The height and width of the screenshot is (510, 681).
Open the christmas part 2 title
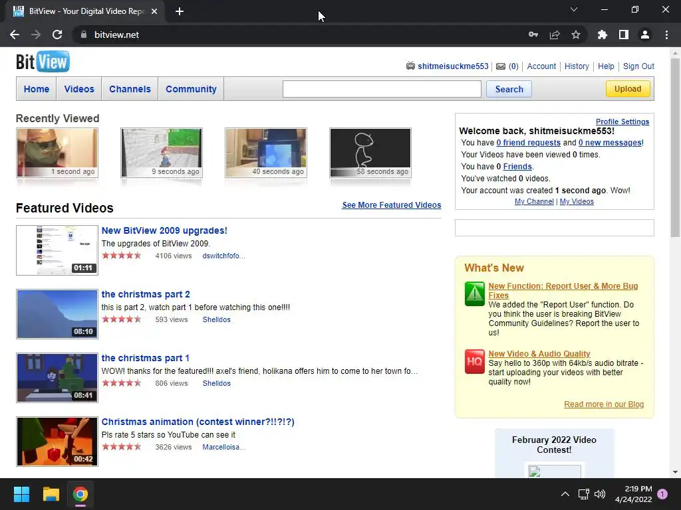146,294
